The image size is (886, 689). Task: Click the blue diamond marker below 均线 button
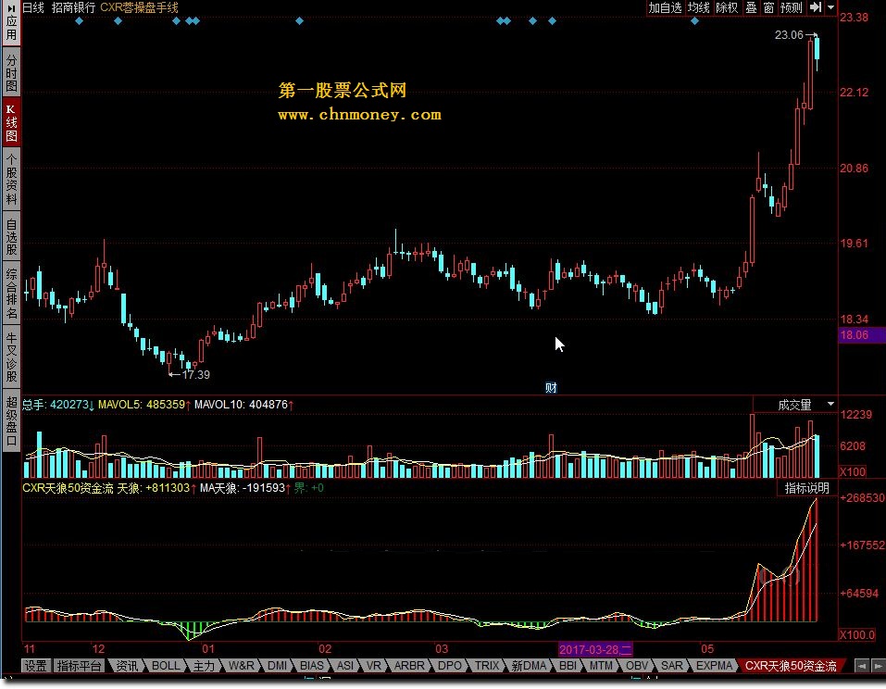point(694,21)
